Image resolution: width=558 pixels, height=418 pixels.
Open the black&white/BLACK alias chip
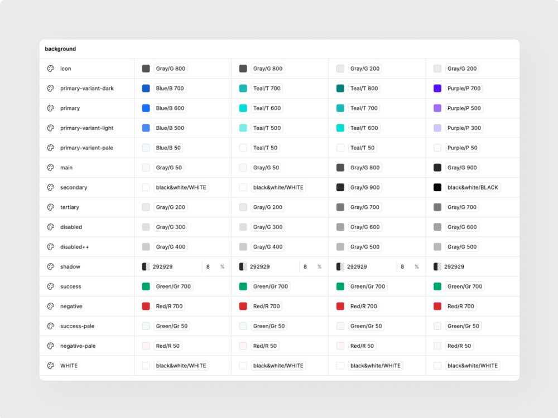pyautogui.click(x=473, y=187)
